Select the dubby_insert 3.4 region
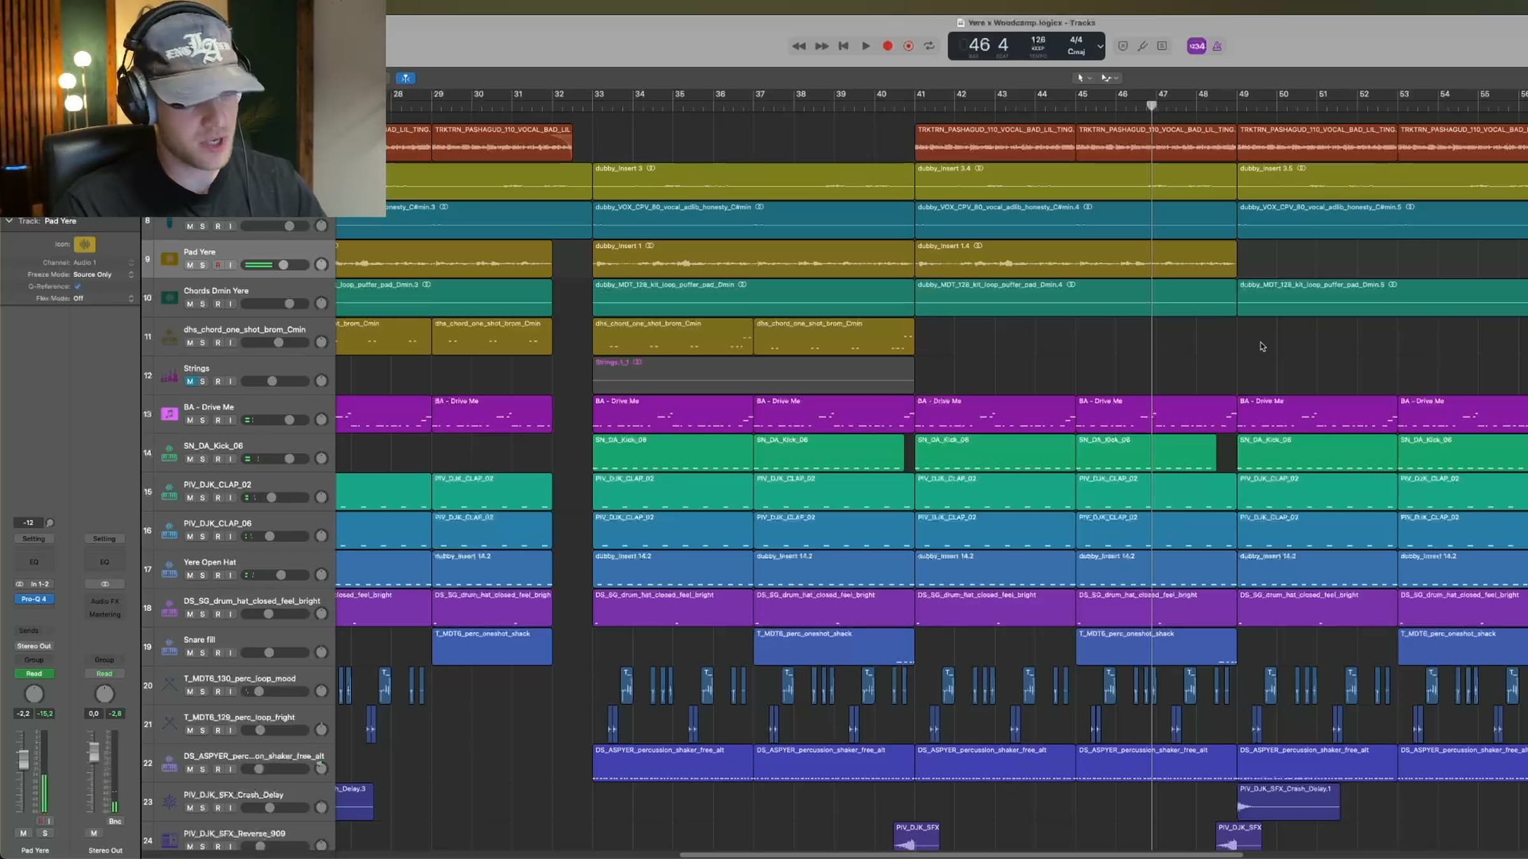 [1075, 181]
